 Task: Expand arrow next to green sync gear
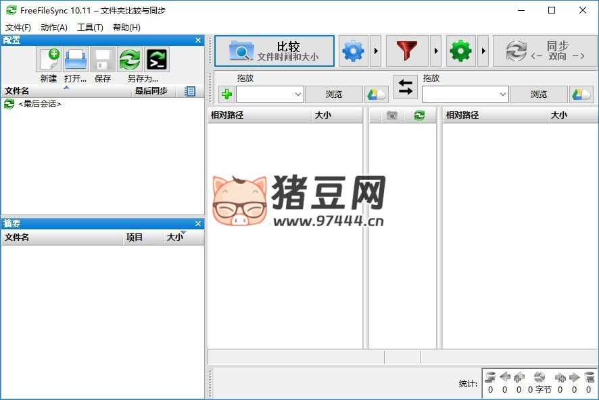coord(483,51)
